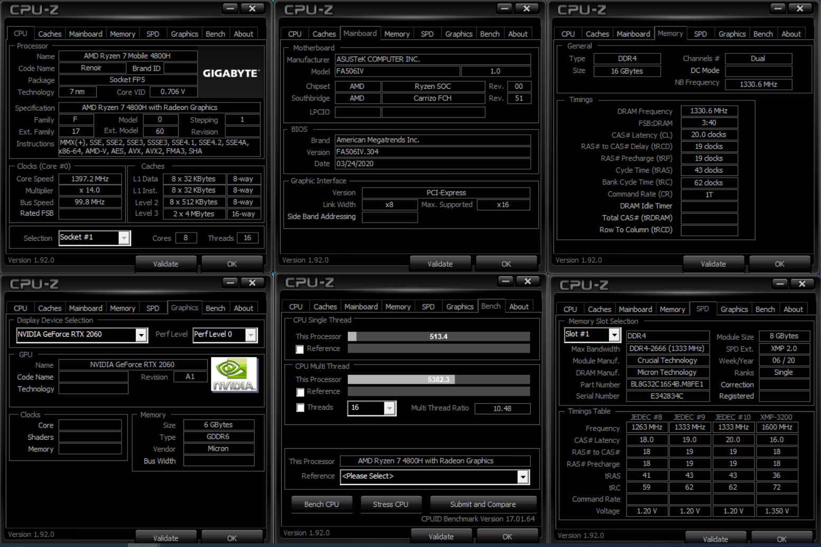Click Validate in the CPU tab window

pyautogui.click(x=166, y=264)
